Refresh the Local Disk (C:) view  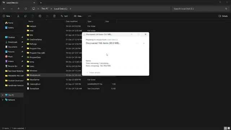point(26,9)
